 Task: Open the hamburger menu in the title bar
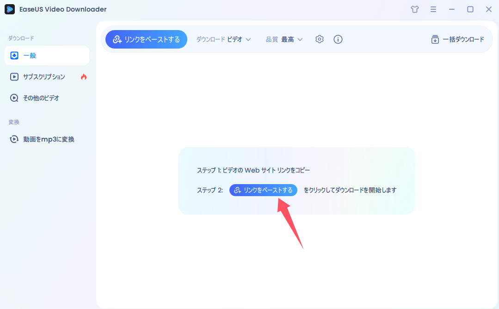(x=433, y=9)
